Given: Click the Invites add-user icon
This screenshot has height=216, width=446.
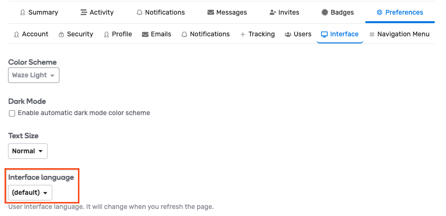Looking at the screenshot, I should click(273, 12).
